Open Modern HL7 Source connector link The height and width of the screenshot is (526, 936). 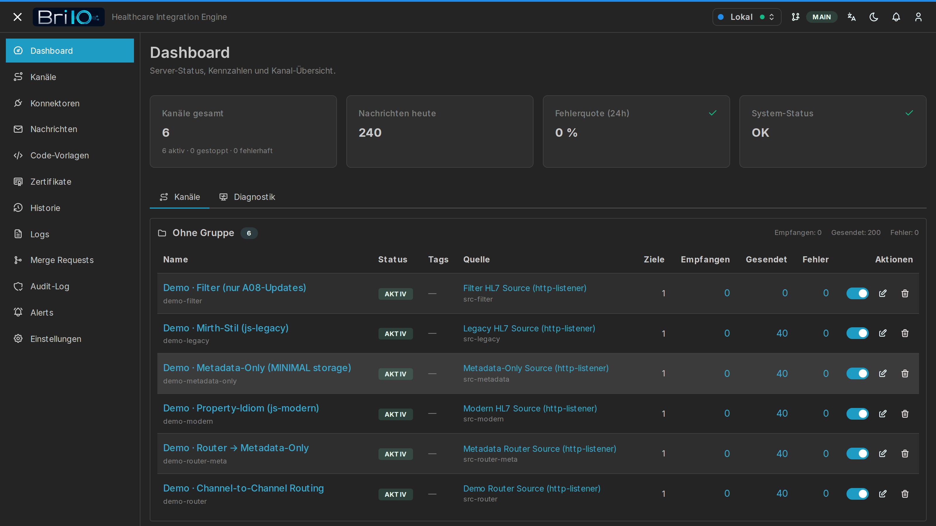click(x=530, y=409)
